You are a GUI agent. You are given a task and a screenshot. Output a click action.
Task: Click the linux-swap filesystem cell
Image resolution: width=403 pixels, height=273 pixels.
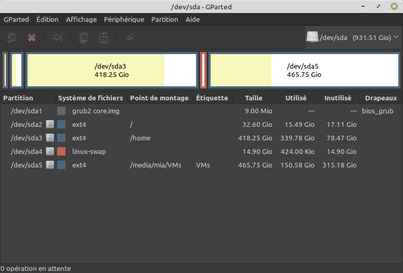click(89, 151)
